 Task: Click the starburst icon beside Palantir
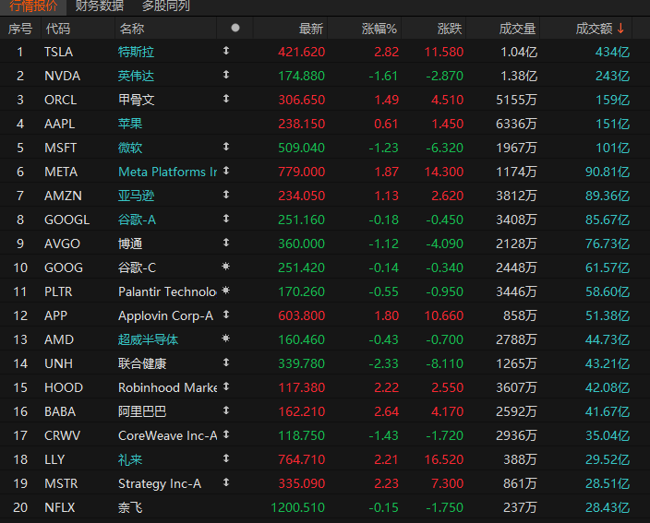[226, 291]
